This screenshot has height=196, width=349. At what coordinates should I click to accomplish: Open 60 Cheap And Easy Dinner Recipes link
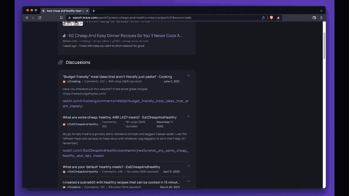126,36
